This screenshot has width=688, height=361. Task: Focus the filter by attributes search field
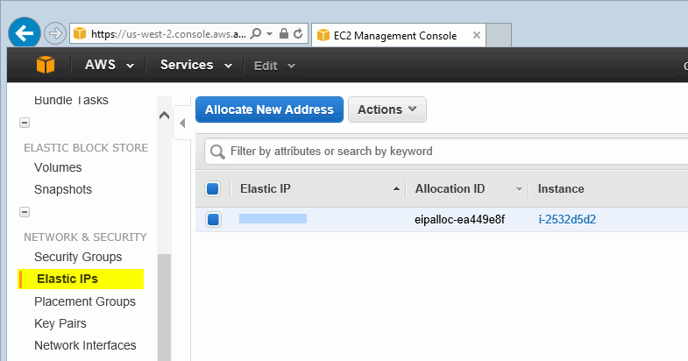(446, 152)
